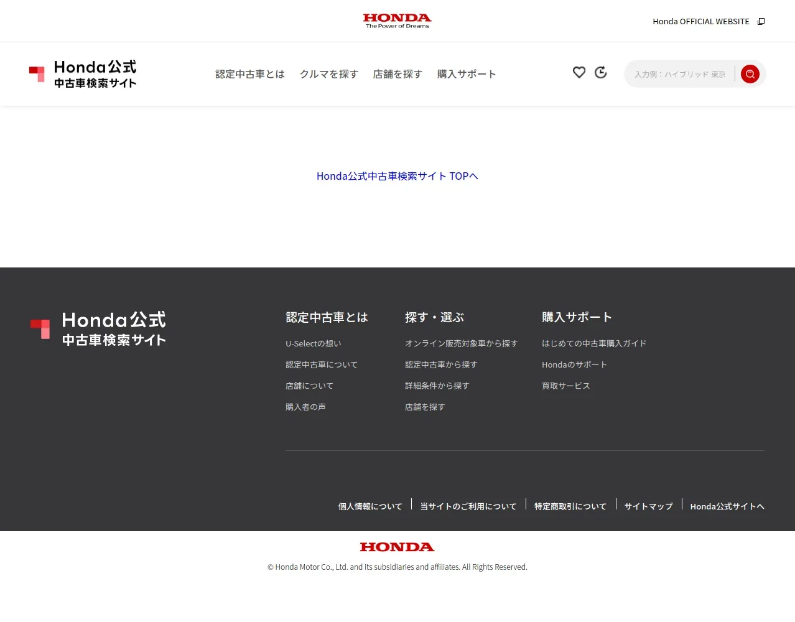Click the Honda logo at top center
Image resolution: width=795 pixels, height=622 pixels.
(x=397, y=21)
